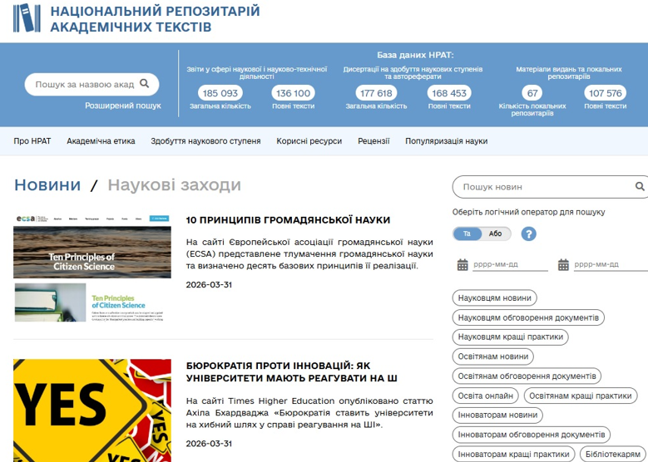
Task: Click site title 'Національний репозитарій академічних текстів'
Action: pyautogui.click(x=155, y=18)
